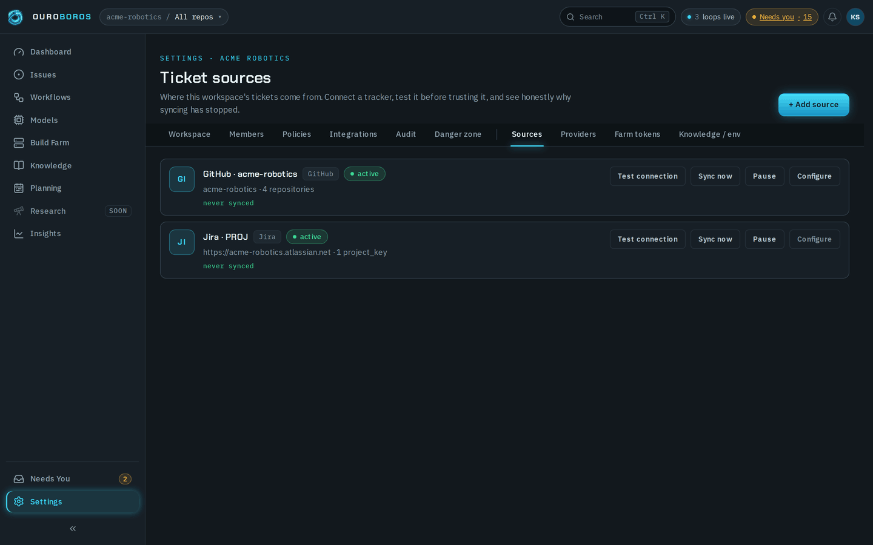Test connection for the GitHub source

tap(647, 176)
